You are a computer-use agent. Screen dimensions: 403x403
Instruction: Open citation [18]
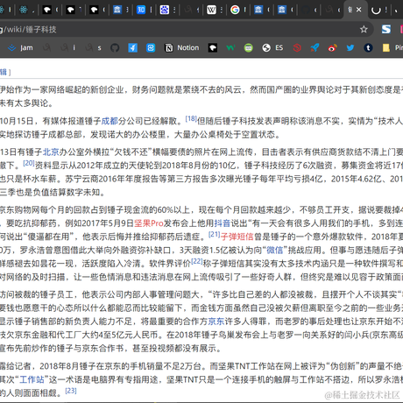(191, 118)
